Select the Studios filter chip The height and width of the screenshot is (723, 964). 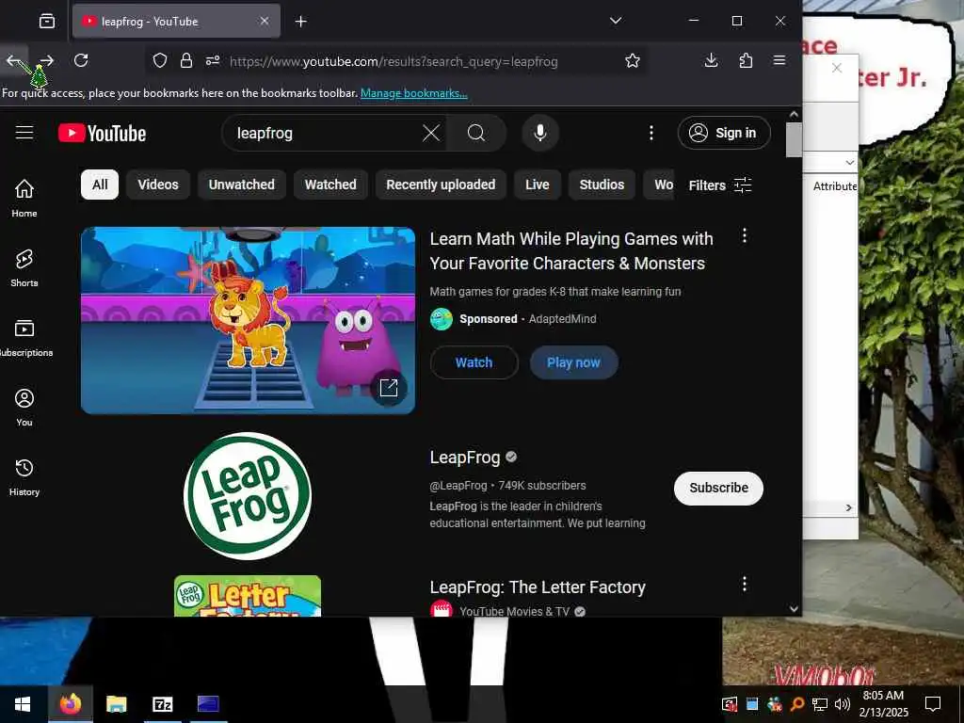[602, 185]
